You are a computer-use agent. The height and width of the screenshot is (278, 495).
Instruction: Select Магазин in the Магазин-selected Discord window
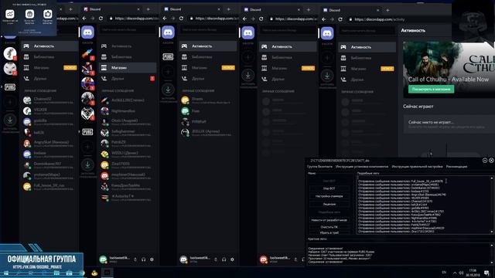[128, 67]
